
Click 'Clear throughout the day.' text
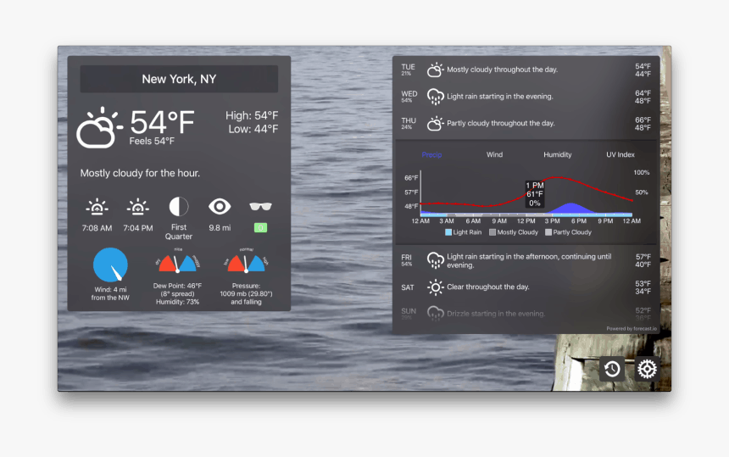click(487, 287)
